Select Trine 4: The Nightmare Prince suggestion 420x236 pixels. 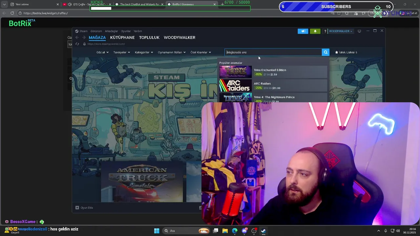(273, 98)
